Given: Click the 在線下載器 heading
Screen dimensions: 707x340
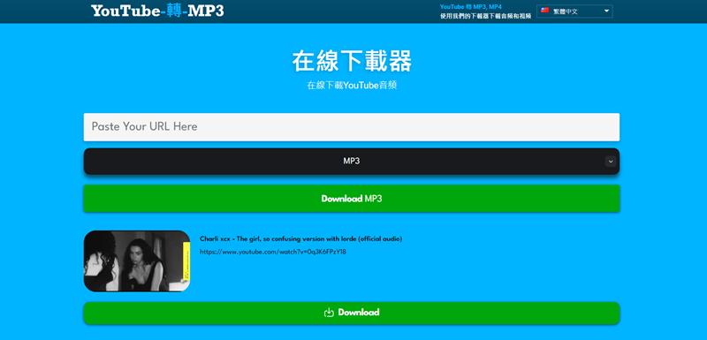Looking at the screenshot, I should (x=352, y=62).
